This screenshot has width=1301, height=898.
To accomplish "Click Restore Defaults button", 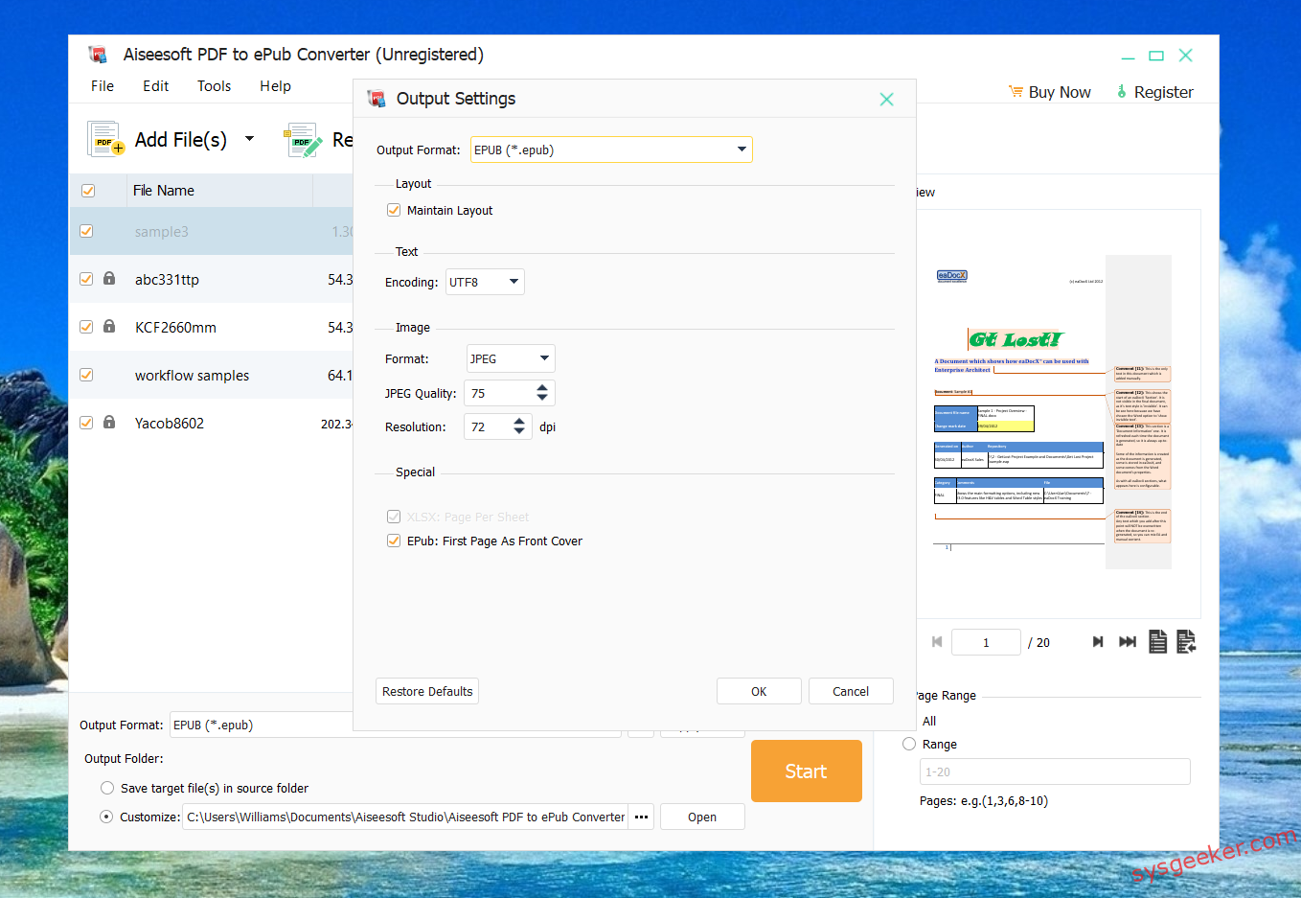I will (427, 691).
